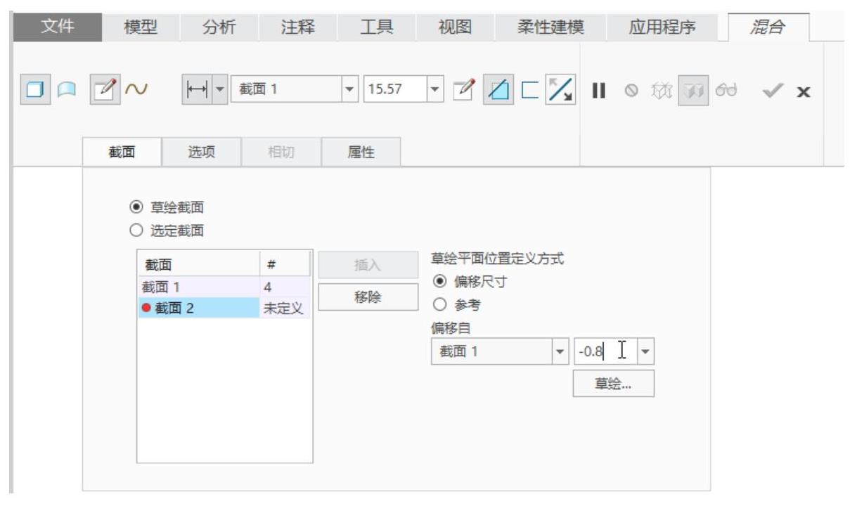Click the -0.8 offset input field
Image resolution: width=857 pixels, height=506 pixels.
coord(605,350)
